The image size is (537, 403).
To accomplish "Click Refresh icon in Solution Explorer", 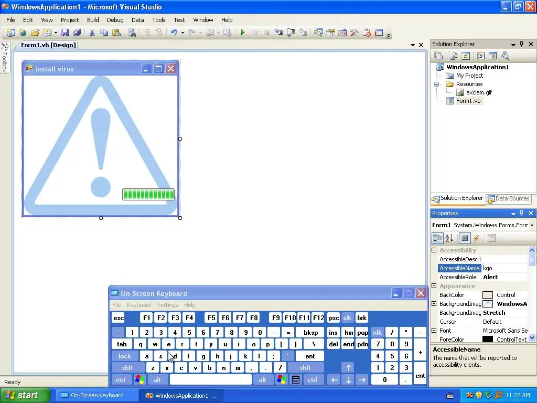I will click(x=466, y=56).
